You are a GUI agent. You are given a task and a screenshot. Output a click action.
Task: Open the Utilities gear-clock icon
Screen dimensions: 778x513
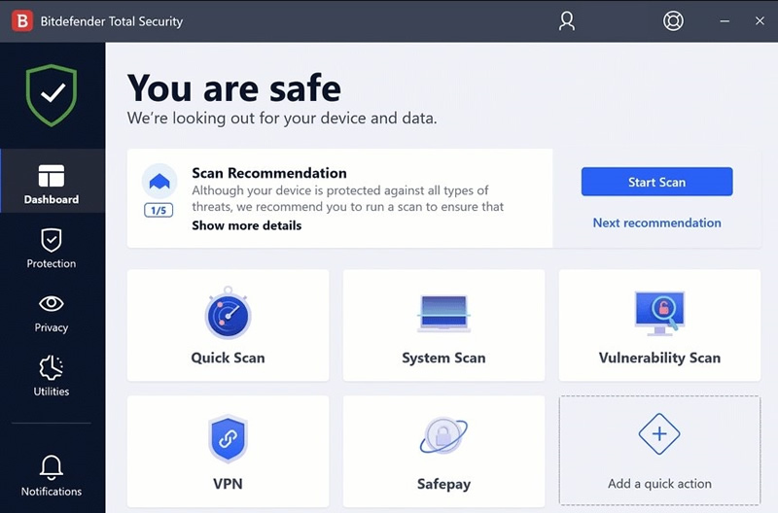point(52,368)
